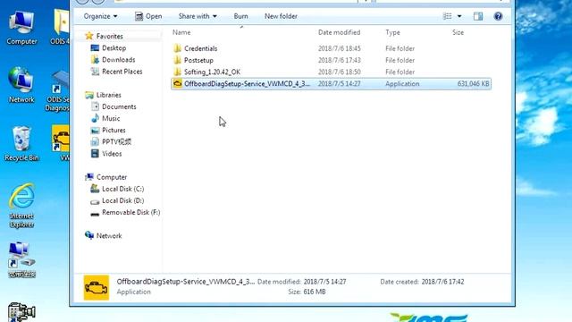
Task: Open the Videos library
Action: coord(112,154)
